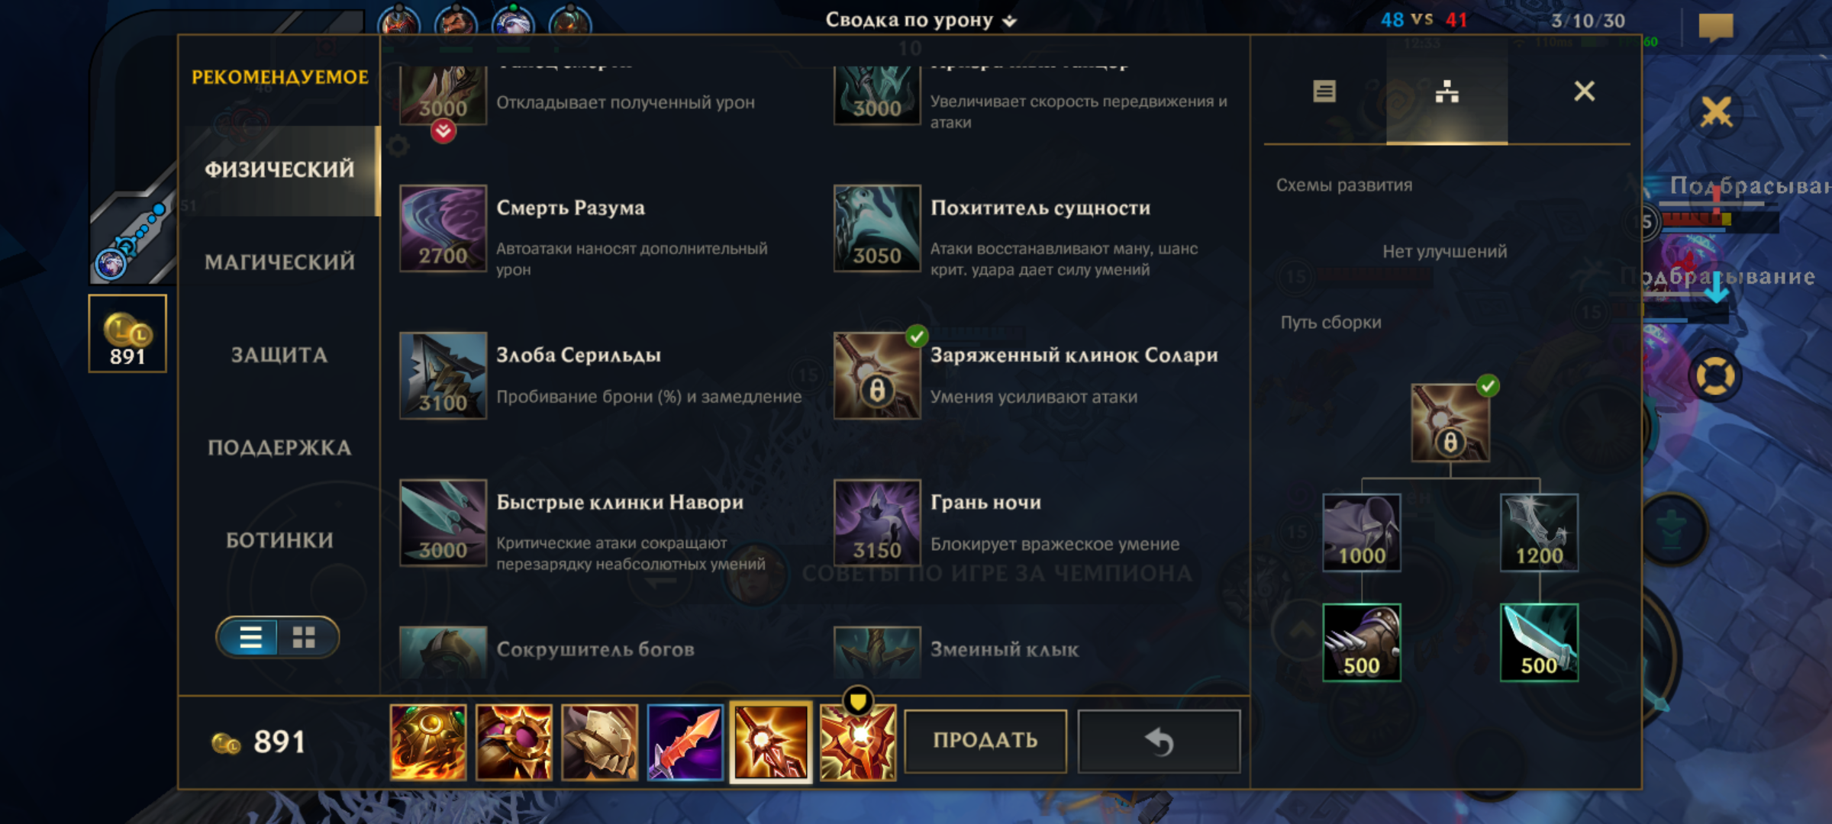
Task: Click the 891 gold shop button
Action: coord(127,333)
